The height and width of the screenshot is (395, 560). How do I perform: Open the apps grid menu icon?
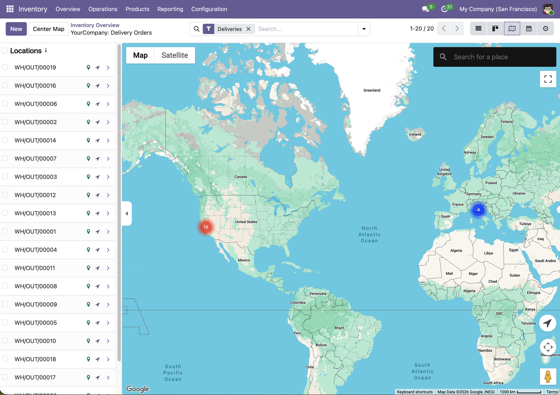[10, 9]
